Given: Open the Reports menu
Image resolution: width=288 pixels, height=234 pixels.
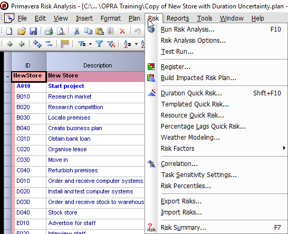Looking at the screenshot, I should (x=178, y=18).
